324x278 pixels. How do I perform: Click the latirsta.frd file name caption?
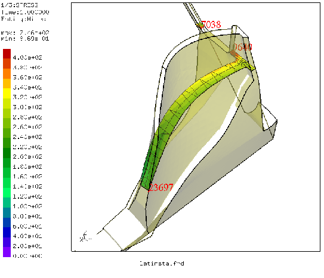click(x=162, y=263)
